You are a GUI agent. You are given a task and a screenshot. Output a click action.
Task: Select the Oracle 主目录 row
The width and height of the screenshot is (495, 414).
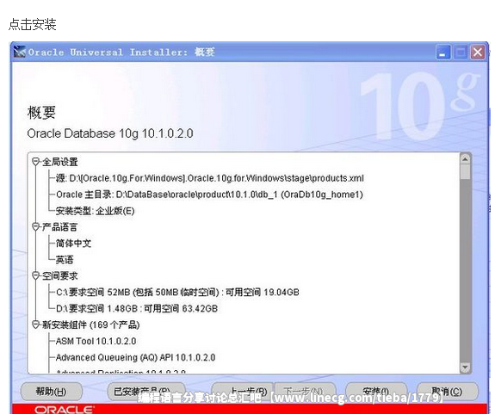(209, 195)
